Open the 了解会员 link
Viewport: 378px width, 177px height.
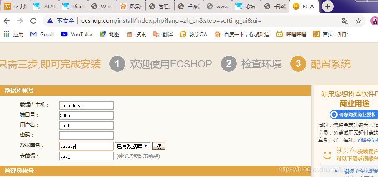coord(367,140)
